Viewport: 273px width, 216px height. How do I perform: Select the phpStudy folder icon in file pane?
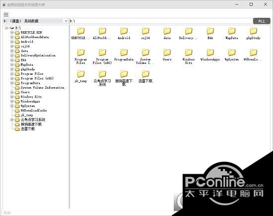tap(253, 31)
